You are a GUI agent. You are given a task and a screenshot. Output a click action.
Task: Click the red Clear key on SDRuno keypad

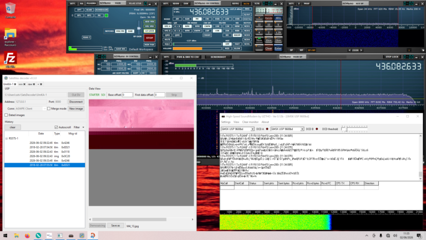268,48
